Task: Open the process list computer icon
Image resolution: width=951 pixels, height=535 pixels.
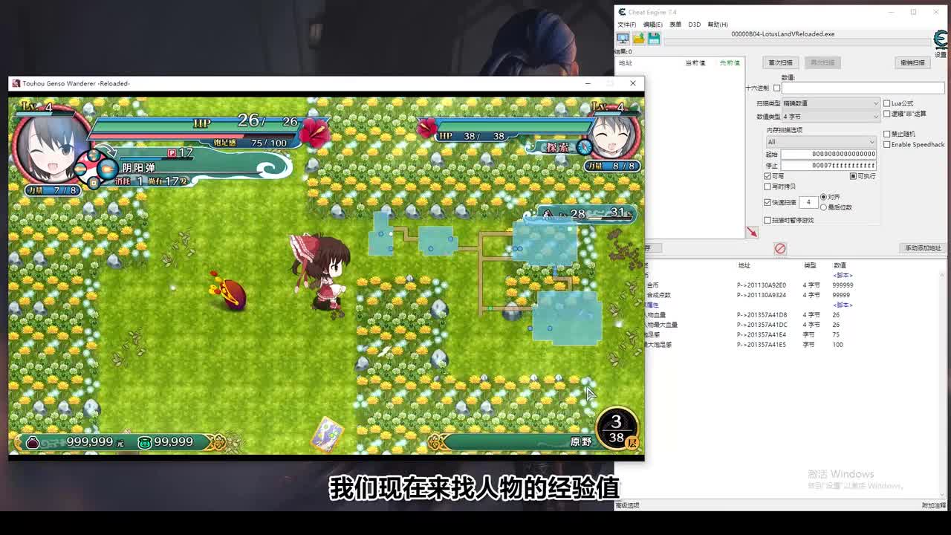Action: [x=623, y=38]
